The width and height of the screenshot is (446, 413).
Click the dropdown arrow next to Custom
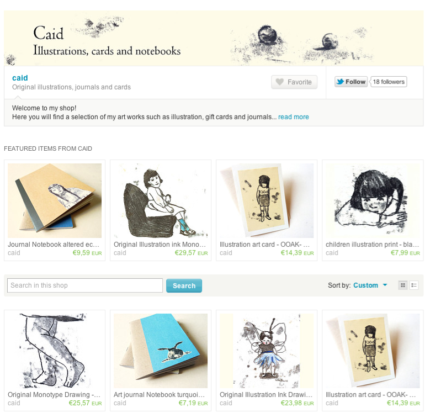(385, 285)
